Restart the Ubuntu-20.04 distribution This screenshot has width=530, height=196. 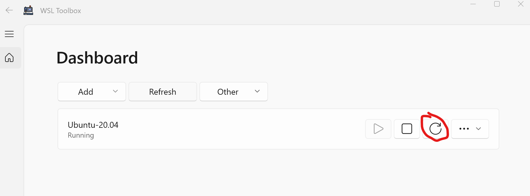coord(435,129)
